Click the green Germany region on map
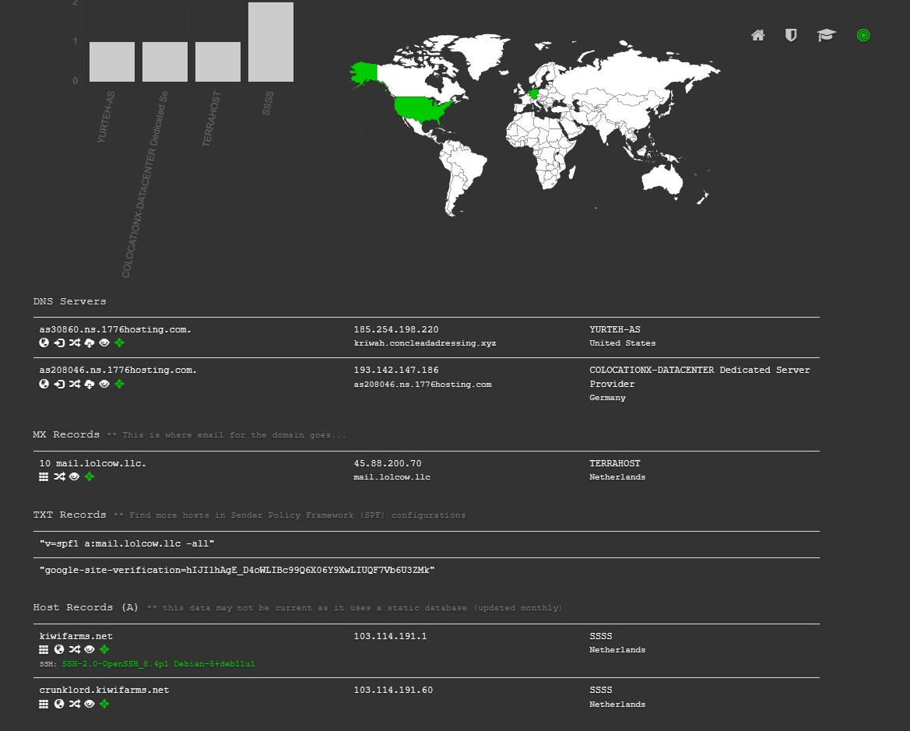 tap(534, 93)
